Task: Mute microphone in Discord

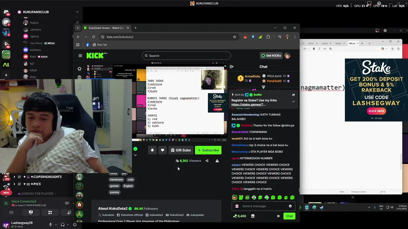Action: point(50,225)
